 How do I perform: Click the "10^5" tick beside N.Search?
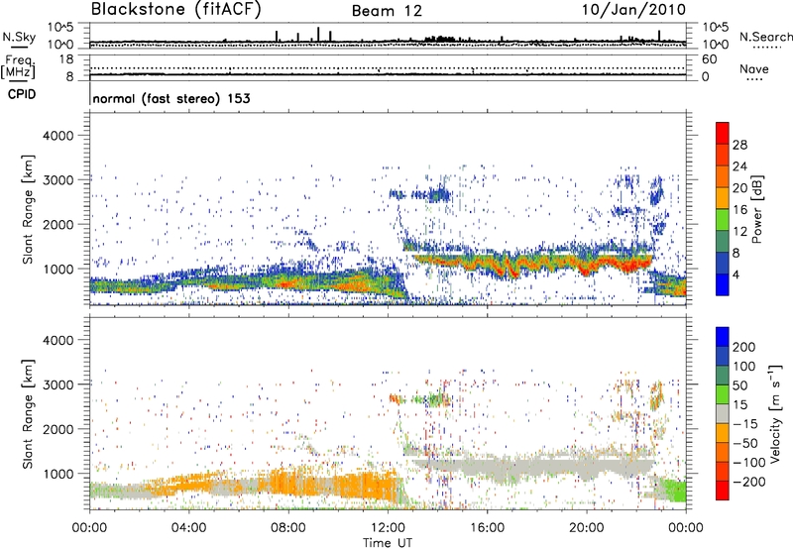click(715, 27)
